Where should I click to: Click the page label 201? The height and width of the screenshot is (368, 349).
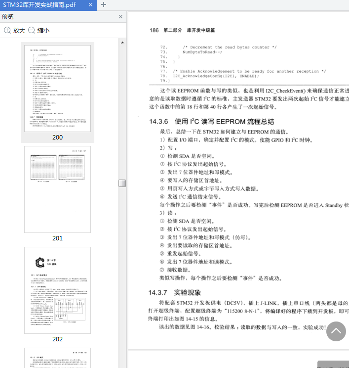pyautogui.click(x=57, y=238)
